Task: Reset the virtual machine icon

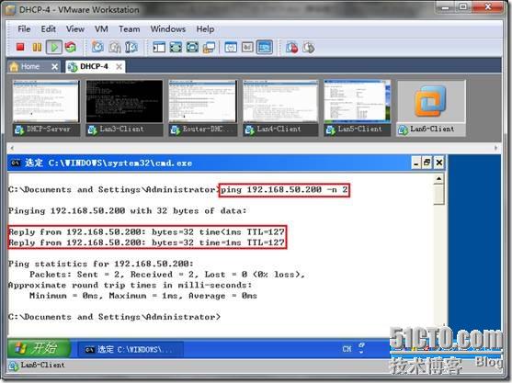Action: (71, 48)
